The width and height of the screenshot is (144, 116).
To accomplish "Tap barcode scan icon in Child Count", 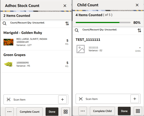I will tap(81, 99).
